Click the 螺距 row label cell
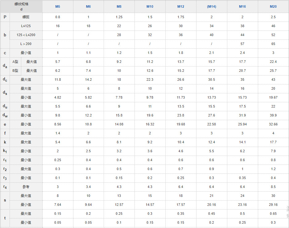 pos(26,17)
